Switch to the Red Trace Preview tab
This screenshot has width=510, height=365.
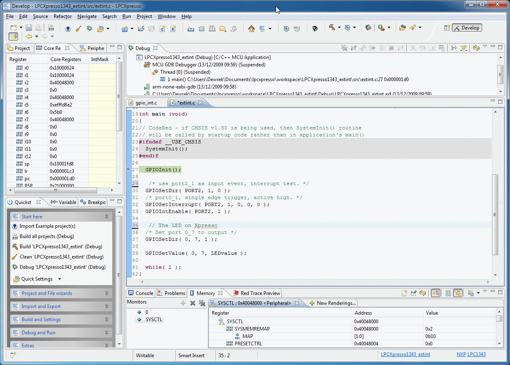point(257,293)
